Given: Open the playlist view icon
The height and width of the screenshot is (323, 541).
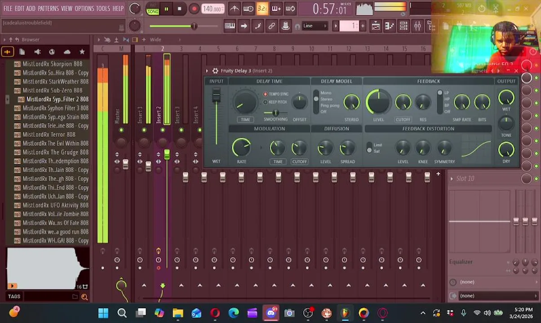Looking at the screenshot, I should pos(375,26).
